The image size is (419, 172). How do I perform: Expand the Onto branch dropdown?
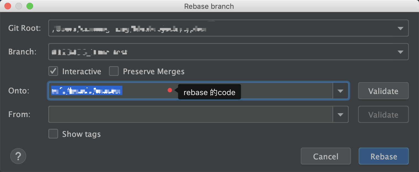pyautogui.click(x=341, y=91)
